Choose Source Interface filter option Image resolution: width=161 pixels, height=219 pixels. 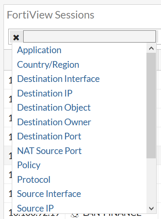49,194
